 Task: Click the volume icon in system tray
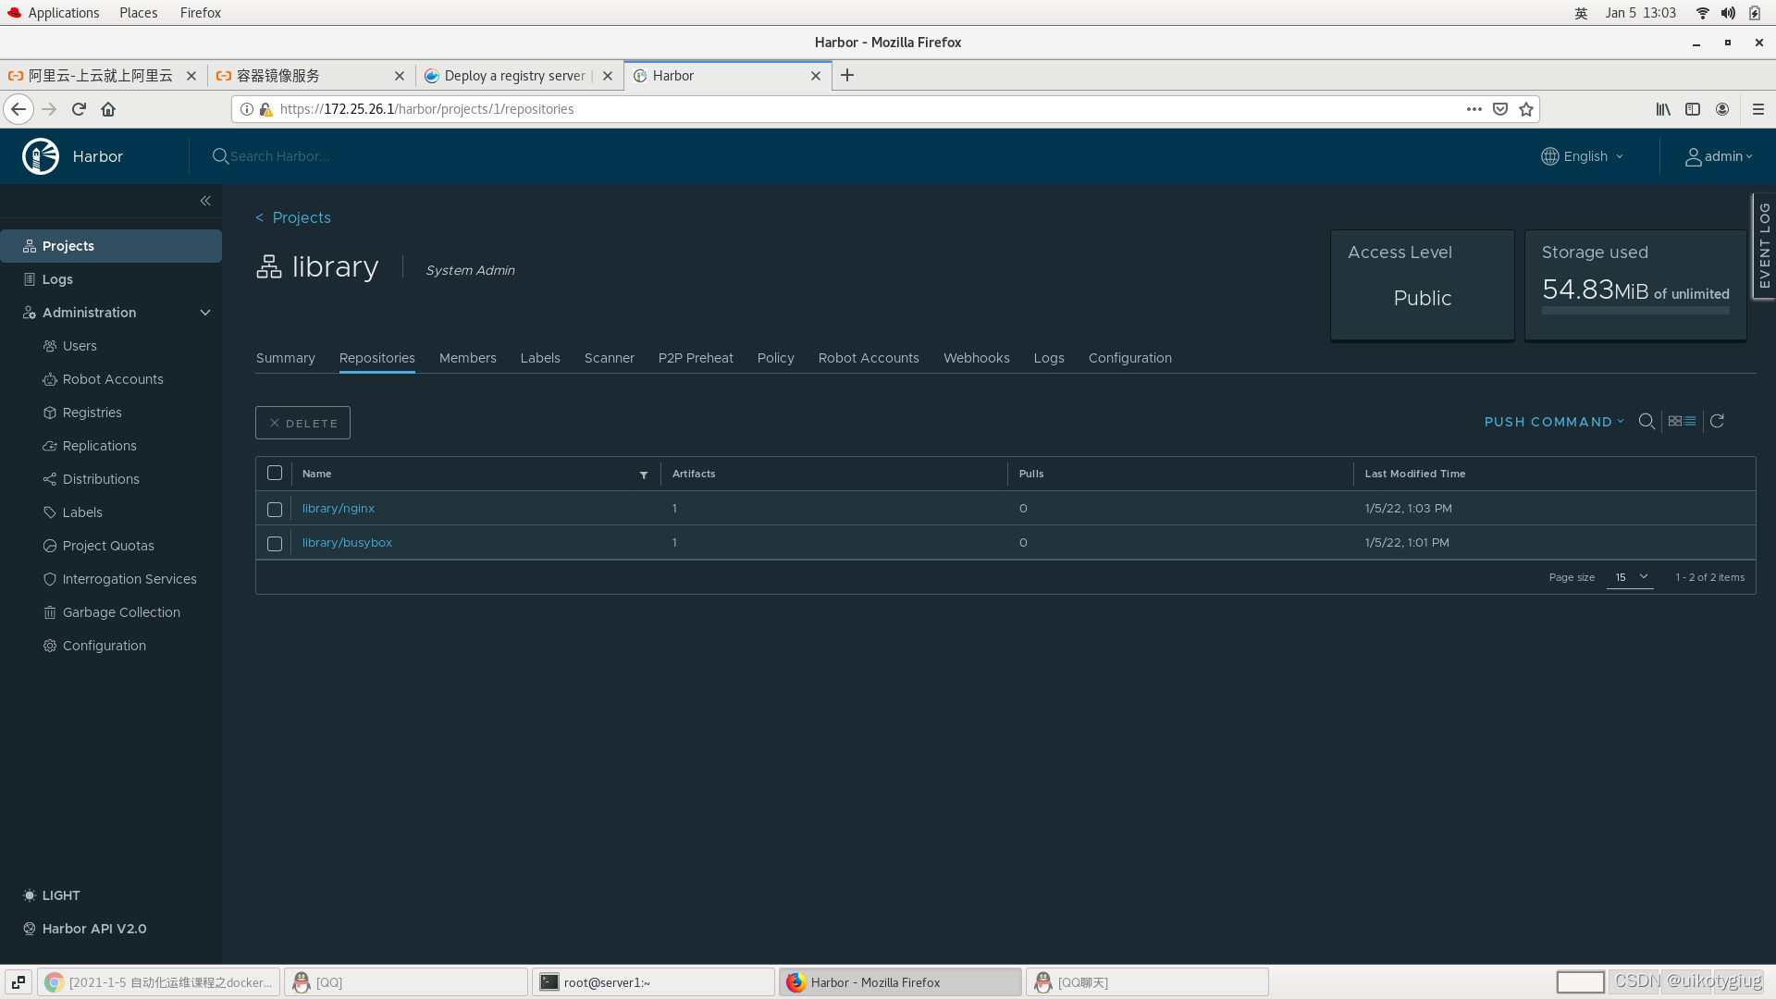point(1728,13)
